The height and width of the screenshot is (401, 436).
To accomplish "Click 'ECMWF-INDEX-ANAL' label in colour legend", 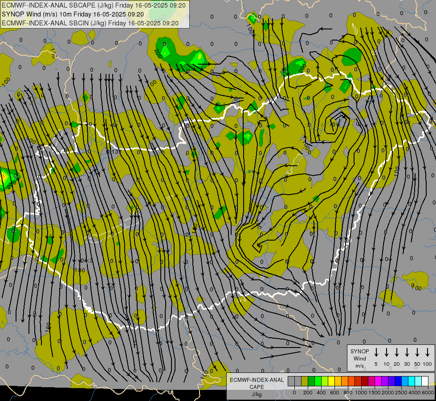I will point(257,380).
